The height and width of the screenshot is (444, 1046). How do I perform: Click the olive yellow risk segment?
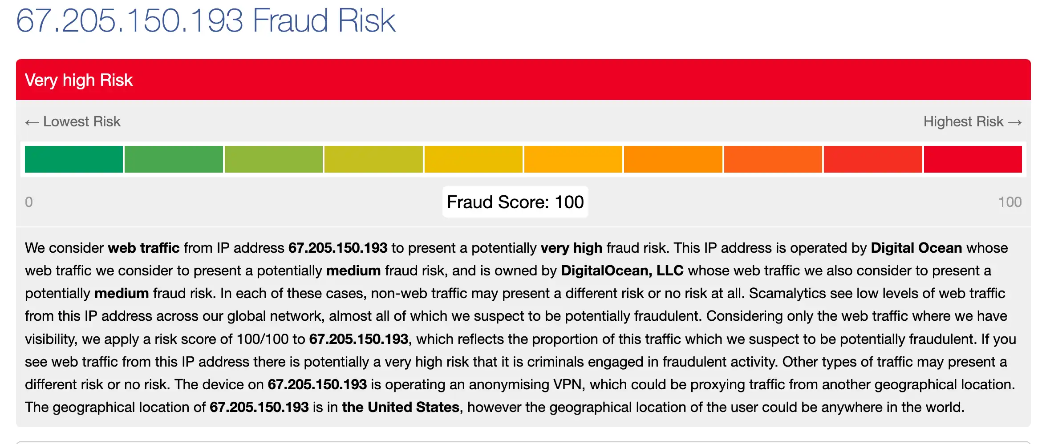373,159
